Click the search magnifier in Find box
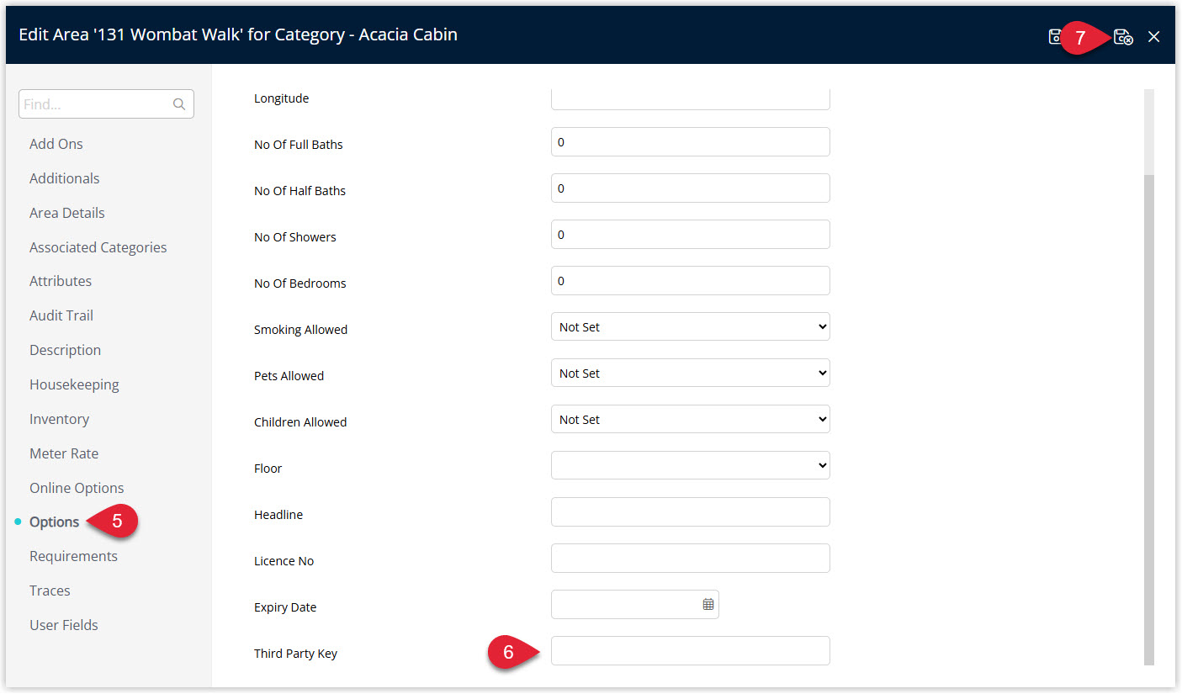Screen dimensions: 1182x694 [x=179, y=104]
